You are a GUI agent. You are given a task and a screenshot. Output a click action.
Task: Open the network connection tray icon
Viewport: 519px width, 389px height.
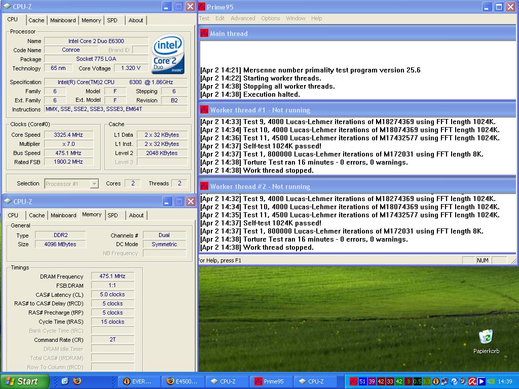click(444, 381)
